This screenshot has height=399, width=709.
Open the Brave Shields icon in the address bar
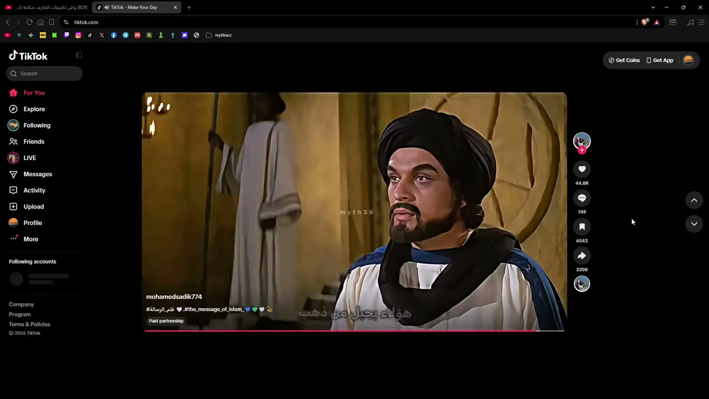644,22
